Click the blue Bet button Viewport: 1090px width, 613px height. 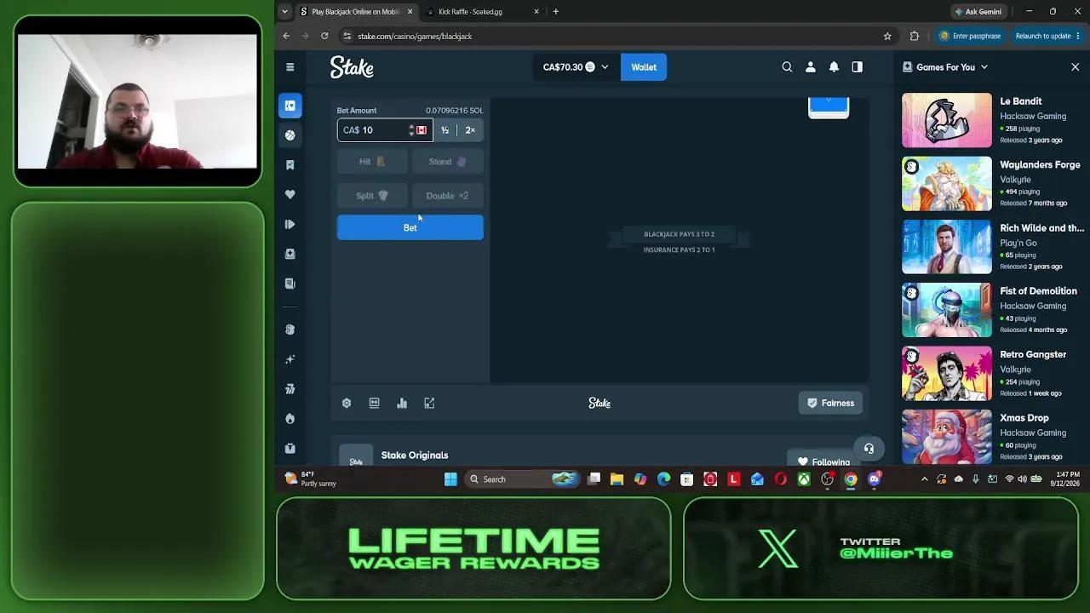click(410, 227)
